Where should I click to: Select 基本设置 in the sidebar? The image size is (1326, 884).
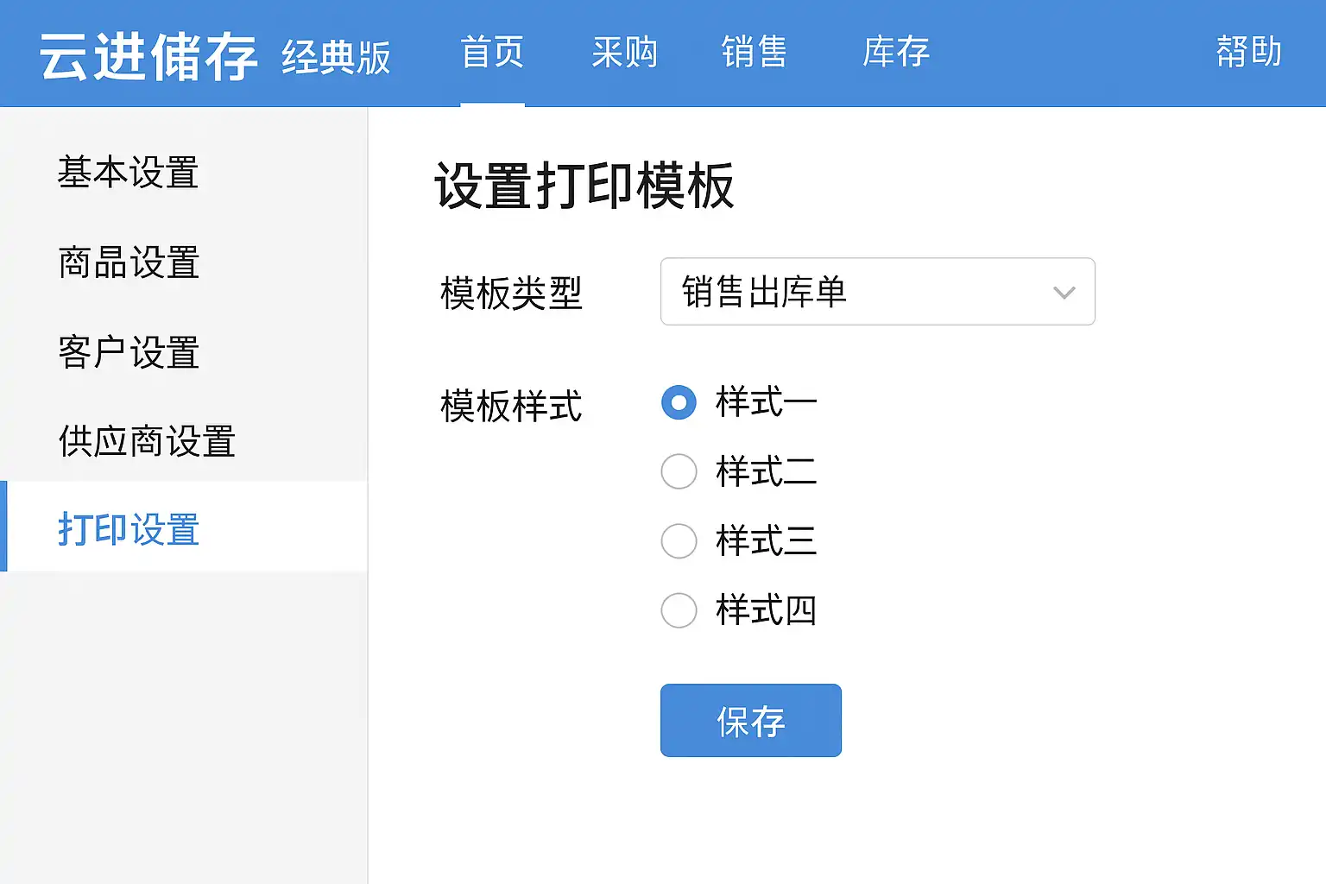point(129,173)
